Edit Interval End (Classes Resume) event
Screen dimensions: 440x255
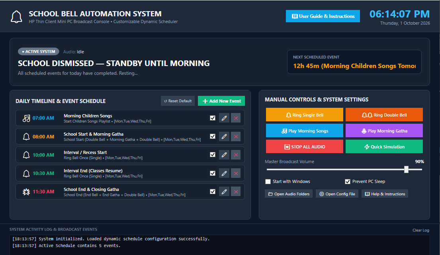point(224,173)
